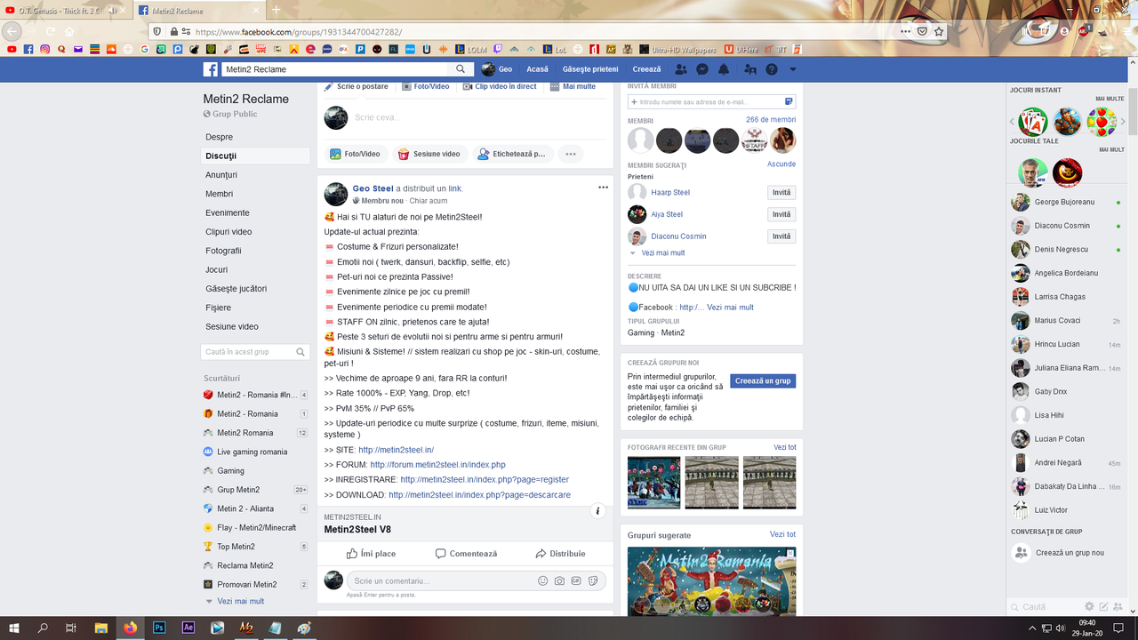Open first recent group photo thumbnail

(653, 483)
